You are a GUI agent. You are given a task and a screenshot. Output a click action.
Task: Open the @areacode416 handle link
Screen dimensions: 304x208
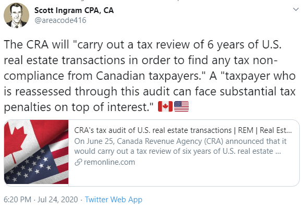point(60,20)
